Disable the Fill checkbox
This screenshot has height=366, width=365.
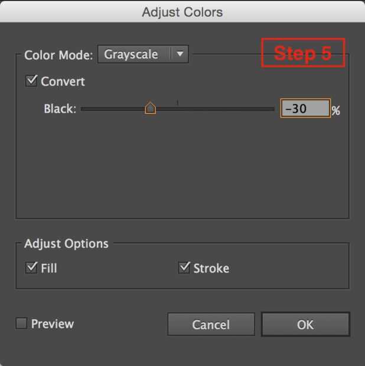pos(32,267)
